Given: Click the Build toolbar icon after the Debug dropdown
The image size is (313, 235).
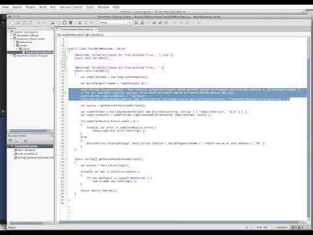Looking at the screenshot, I should click(136, 23).
